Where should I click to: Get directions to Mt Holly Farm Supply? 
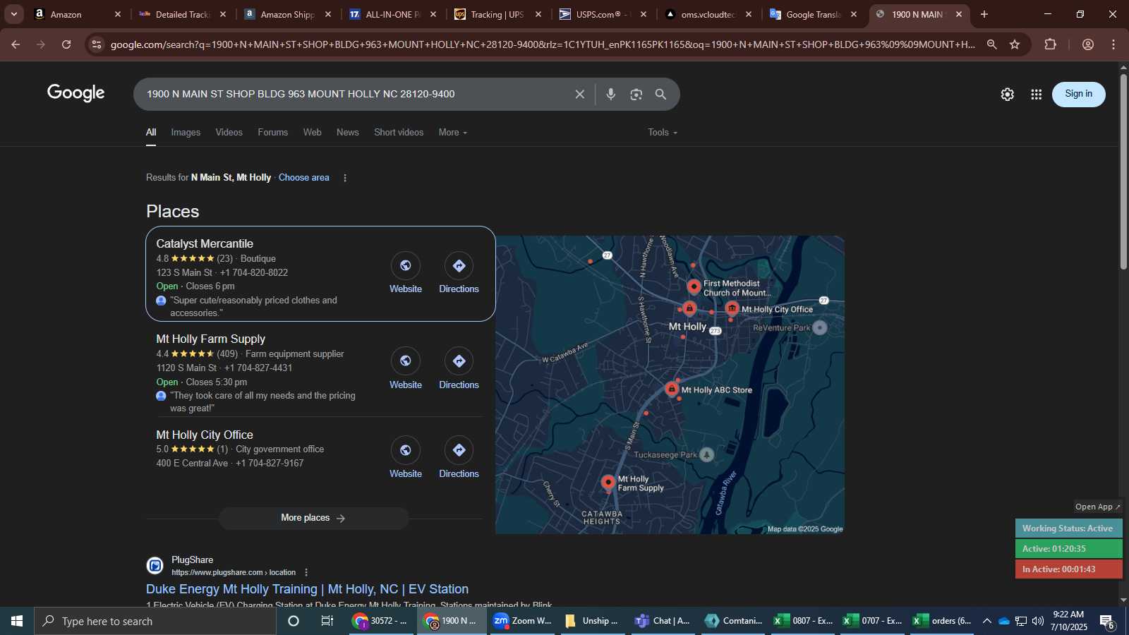click(459, 361)
